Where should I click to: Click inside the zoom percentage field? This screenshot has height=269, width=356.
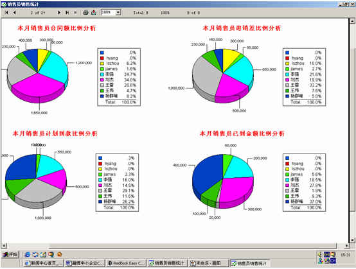point(109,12)
